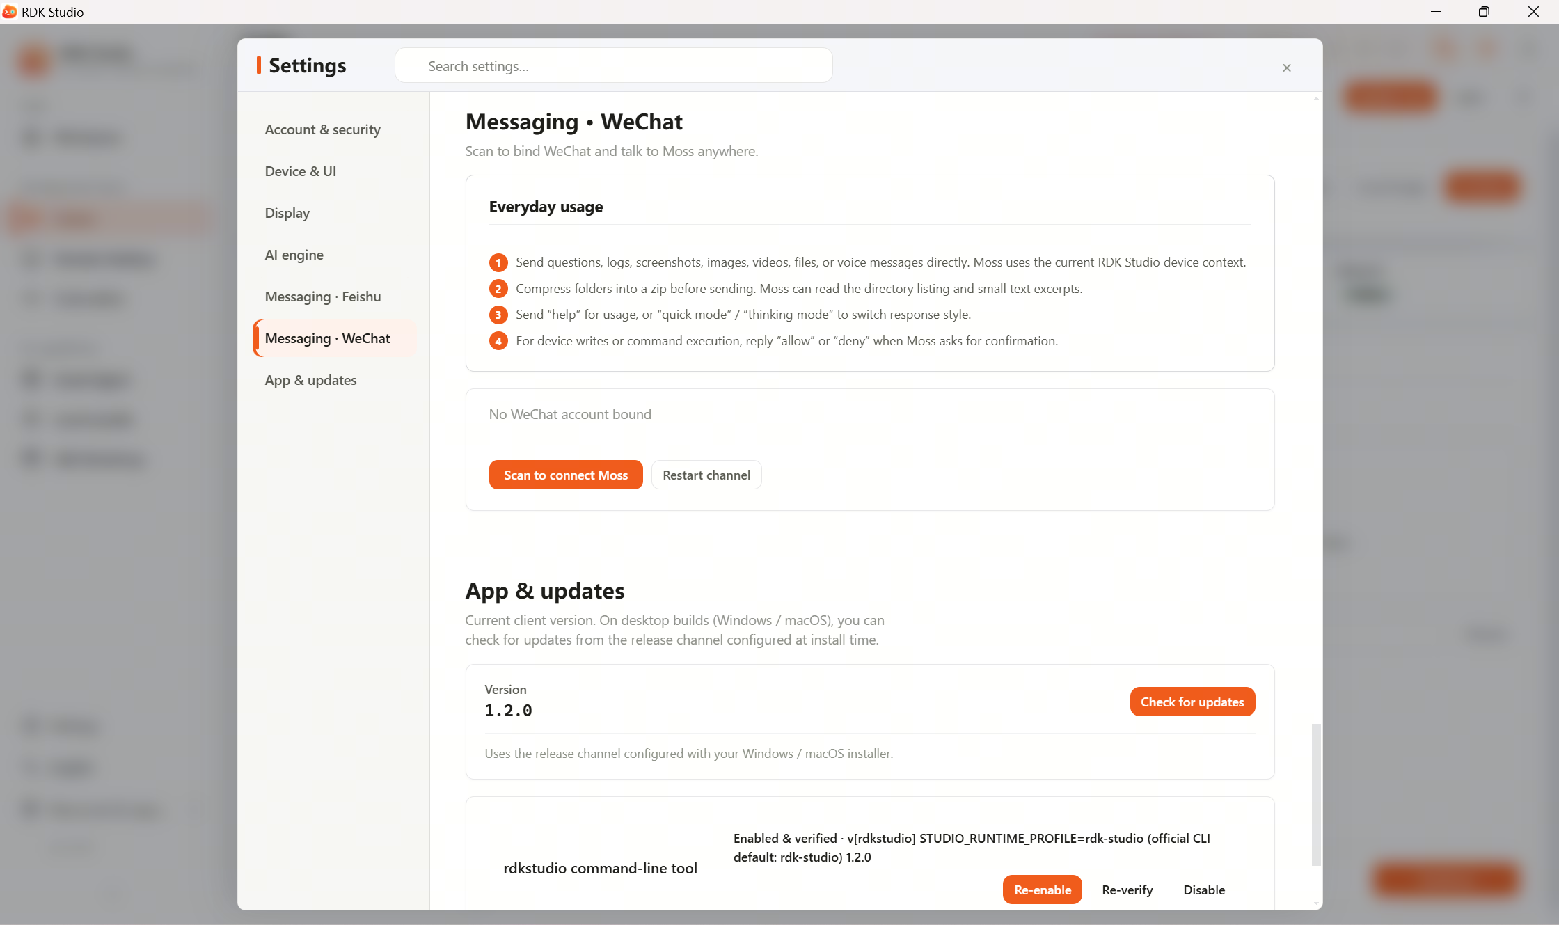Re-enable the rdkstudio command-line tool
This screenshot has height=925, width=1559.
point(1042,890)
